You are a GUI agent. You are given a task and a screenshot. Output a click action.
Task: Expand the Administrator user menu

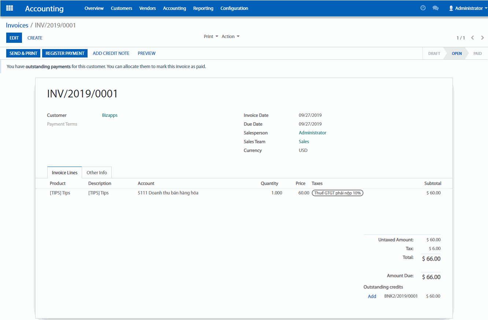tap(468, 8)
